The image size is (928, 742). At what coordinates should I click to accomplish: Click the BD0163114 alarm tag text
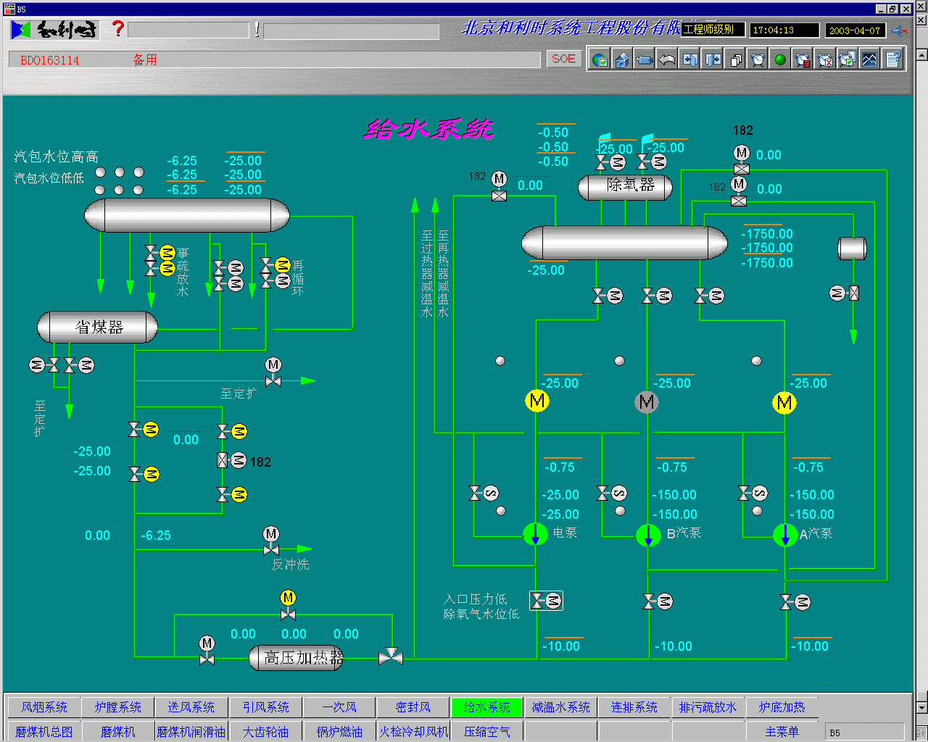50,60
